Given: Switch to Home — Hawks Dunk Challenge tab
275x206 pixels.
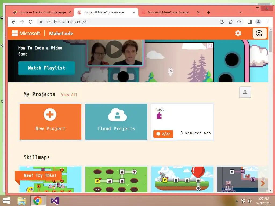Looking at the screenshot, I should pos(42,12).
